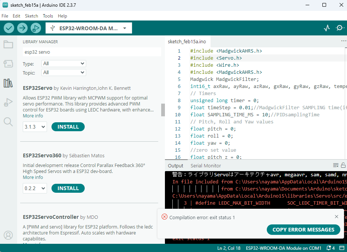Open the Topic filter dropdown
347x252 pixels.
point(63,72)
